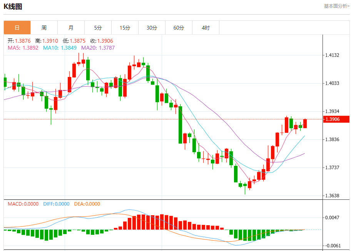
Task: Choose the 60分 timeframe tab
Action: 179,28
